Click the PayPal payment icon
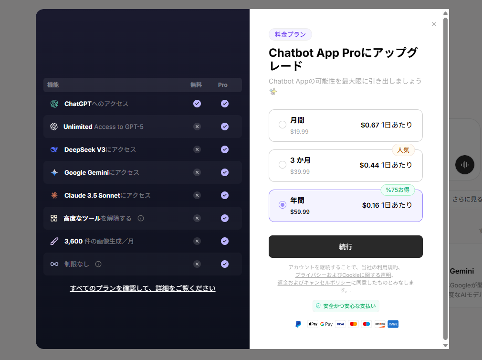The image size is (482, 360). coord(298,324)
